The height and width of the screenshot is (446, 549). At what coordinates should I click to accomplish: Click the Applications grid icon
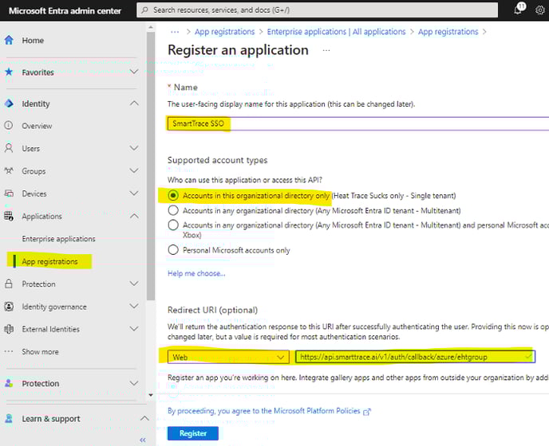click(x=9, y=216)
